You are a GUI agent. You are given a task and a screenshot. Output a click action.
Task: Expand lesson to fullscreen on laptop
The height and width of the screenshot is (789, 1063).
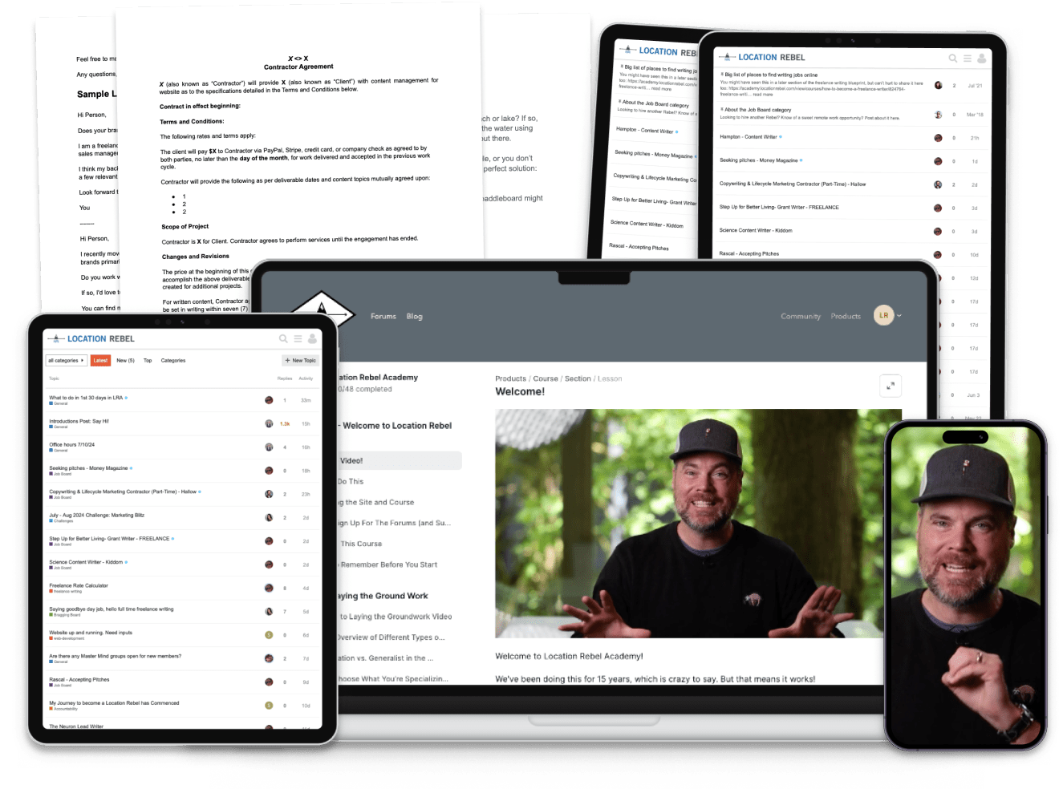click(x=891, y=386)
